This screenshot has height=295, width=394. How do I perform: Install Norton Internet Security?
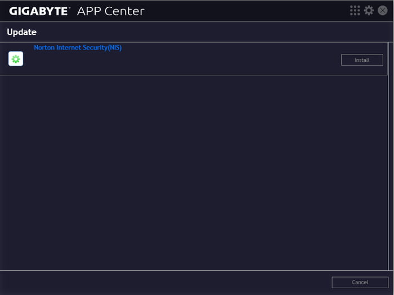tap(362, 60)
